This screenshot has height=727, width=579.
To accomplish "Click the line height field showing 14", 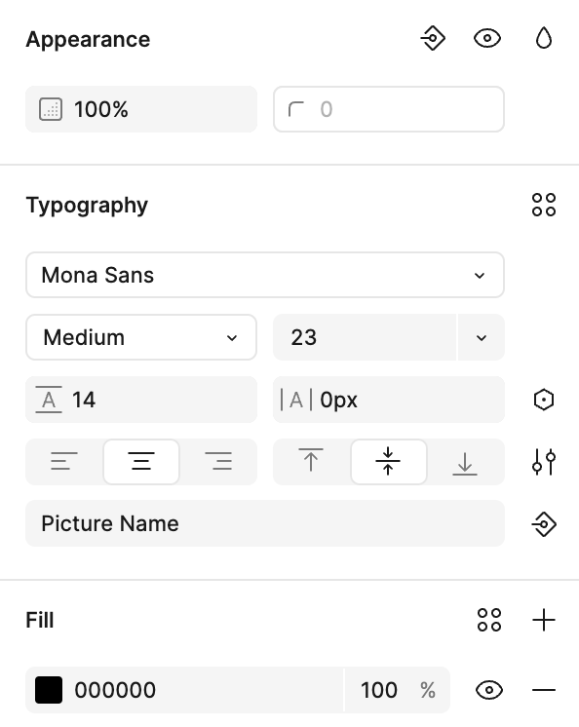I will coord(141,400).
